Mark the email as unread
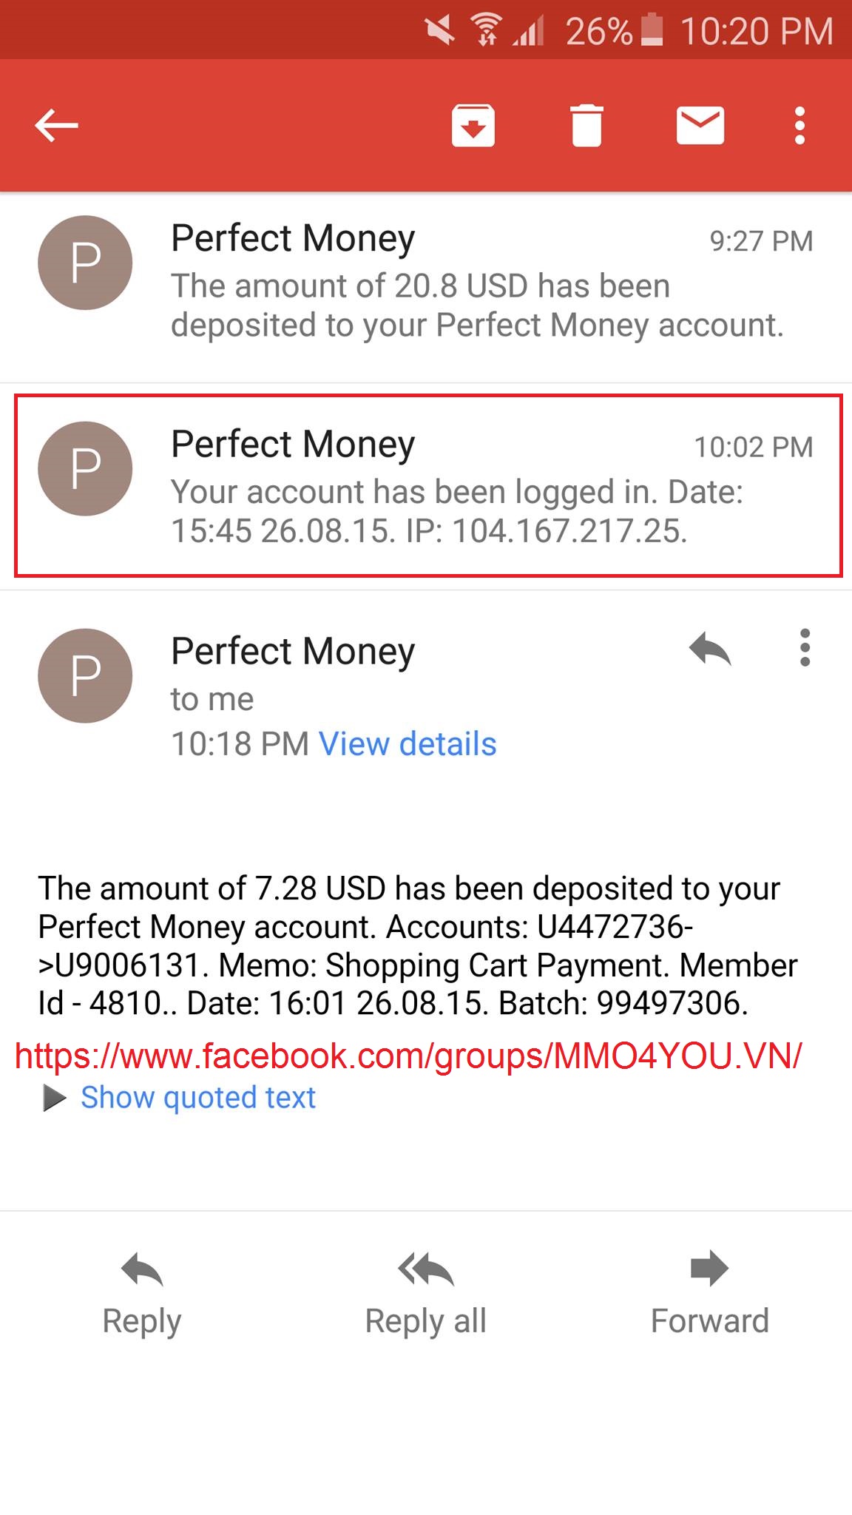Image resolution: width=852 pixels, height=1515 pixels. [x=700, y=125]
